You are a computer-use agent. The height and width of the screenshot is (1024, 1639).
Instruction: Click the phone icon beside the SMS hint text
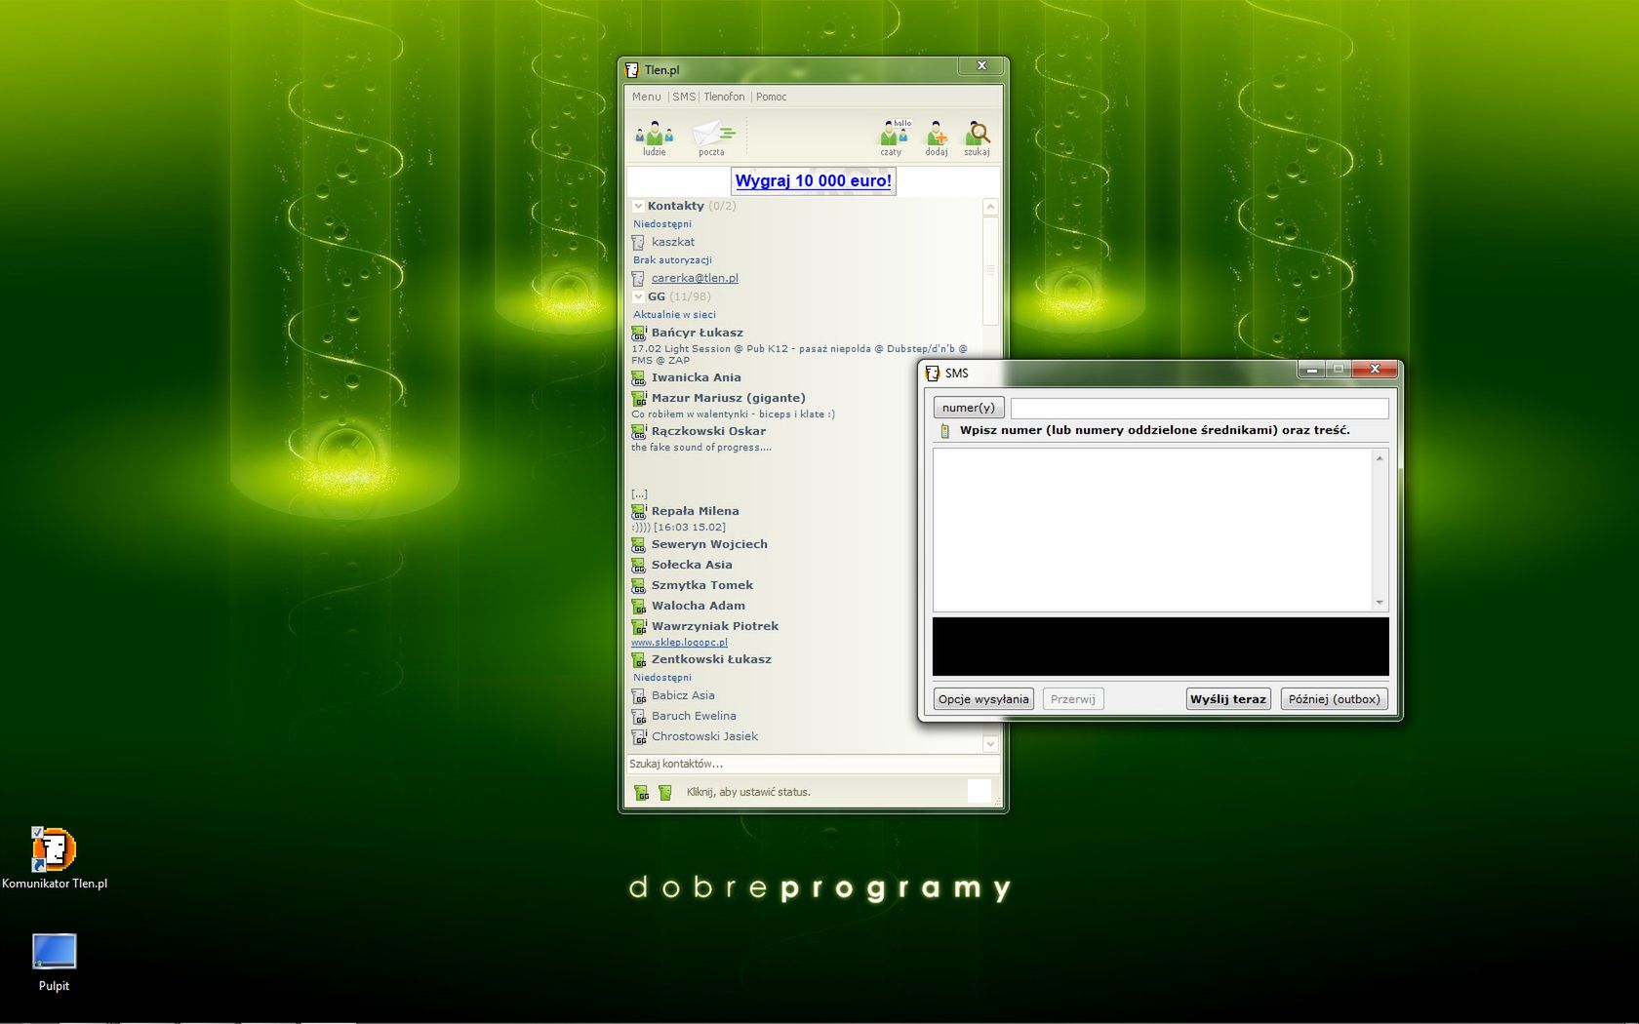click(x=944, y=431)
